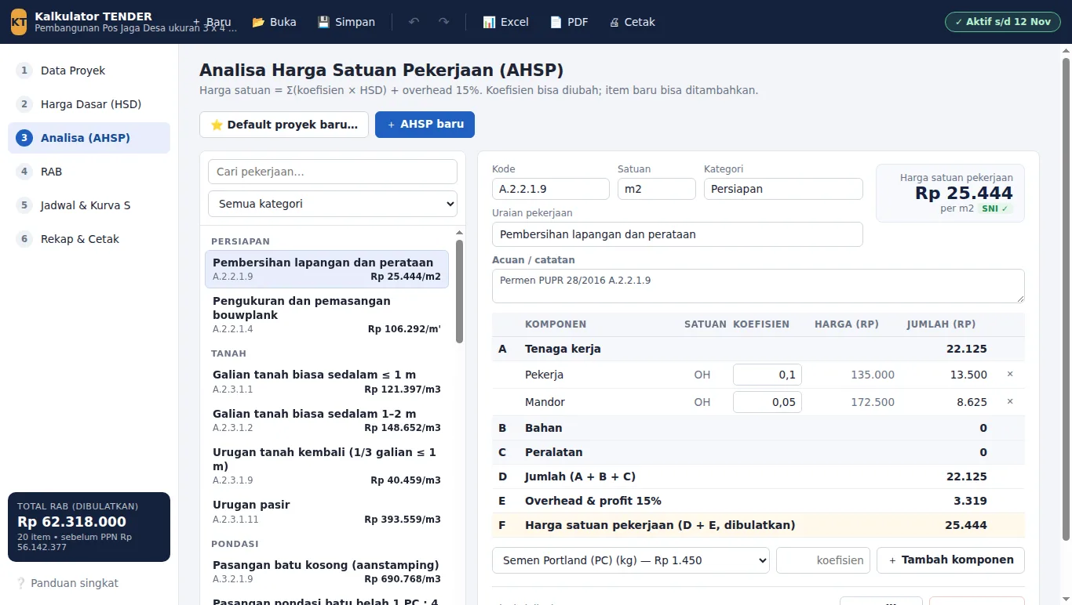
Task: Edit the Kategori field Persiapan
Action: (783, 189)
